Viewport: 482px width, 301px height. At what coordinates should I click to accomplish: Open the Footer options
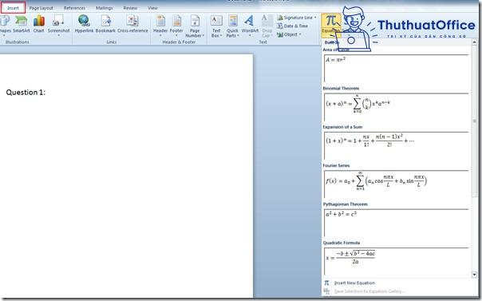tap(176, 26)
